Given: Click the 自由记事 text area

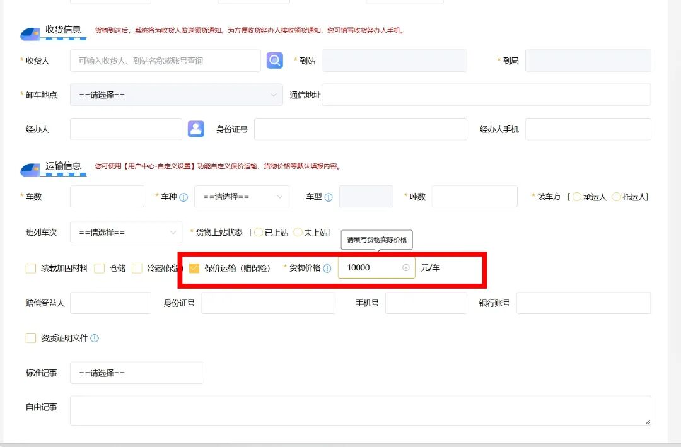Looking at the screenshot, I should pyautogui.click(x=361, y=410).
